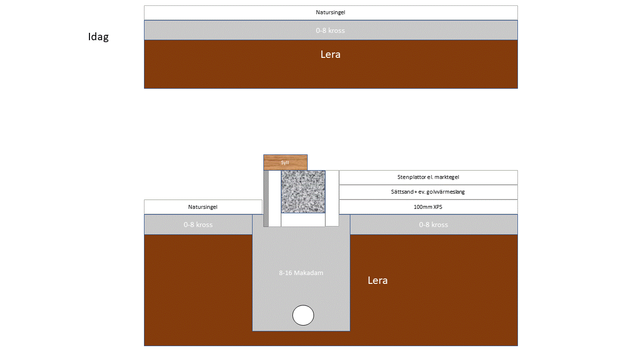Click the 'Syll' wooden sill block
Viewport: 629px width, 353px height.
pos(286,162)
